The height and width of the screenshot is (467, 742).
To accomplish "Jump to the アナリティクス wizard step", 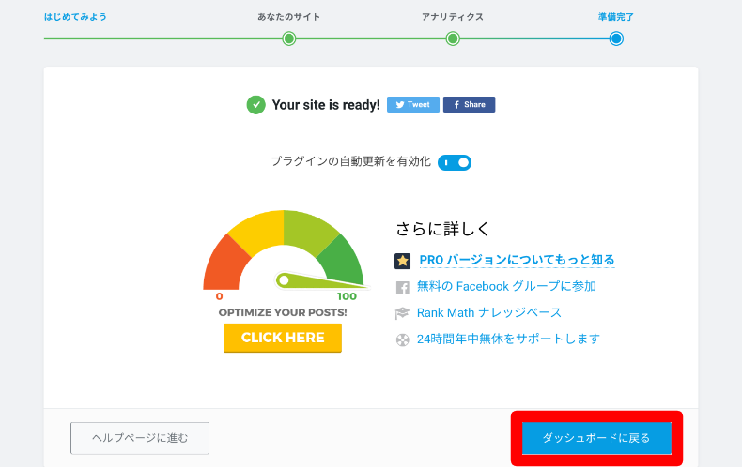I will pos(453,17).
